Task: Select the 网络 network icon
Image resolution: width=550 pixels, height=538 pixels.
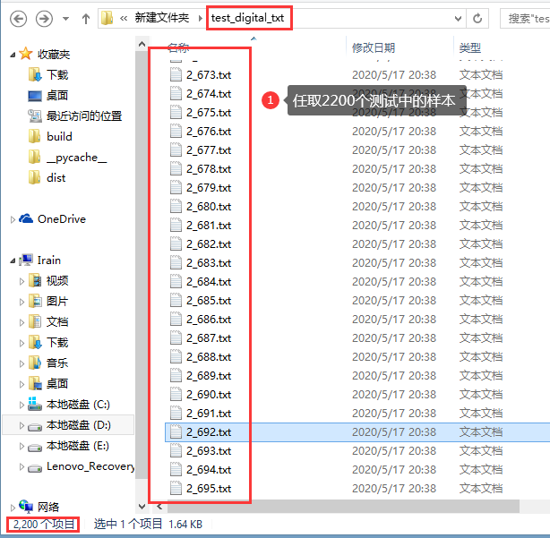Action: coord(26,506)
